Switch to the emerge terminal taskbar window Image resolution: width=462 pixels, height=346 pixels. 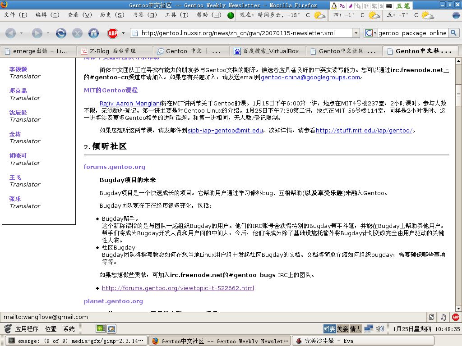click(x=76, y=341)
